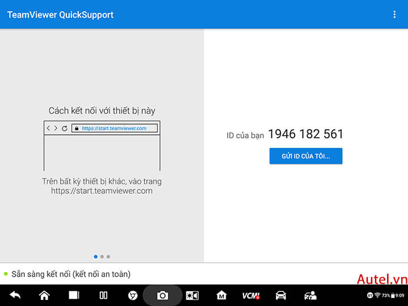Tap the Bluetooth status icon
408x306 pixels.
coord(369,295)
